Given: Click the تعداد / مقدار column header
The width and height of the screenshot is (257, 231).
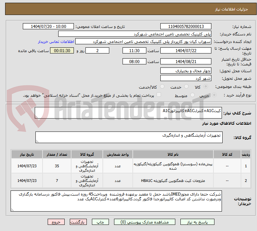Looking at the screenshot, I should click(x=57, y=154).
